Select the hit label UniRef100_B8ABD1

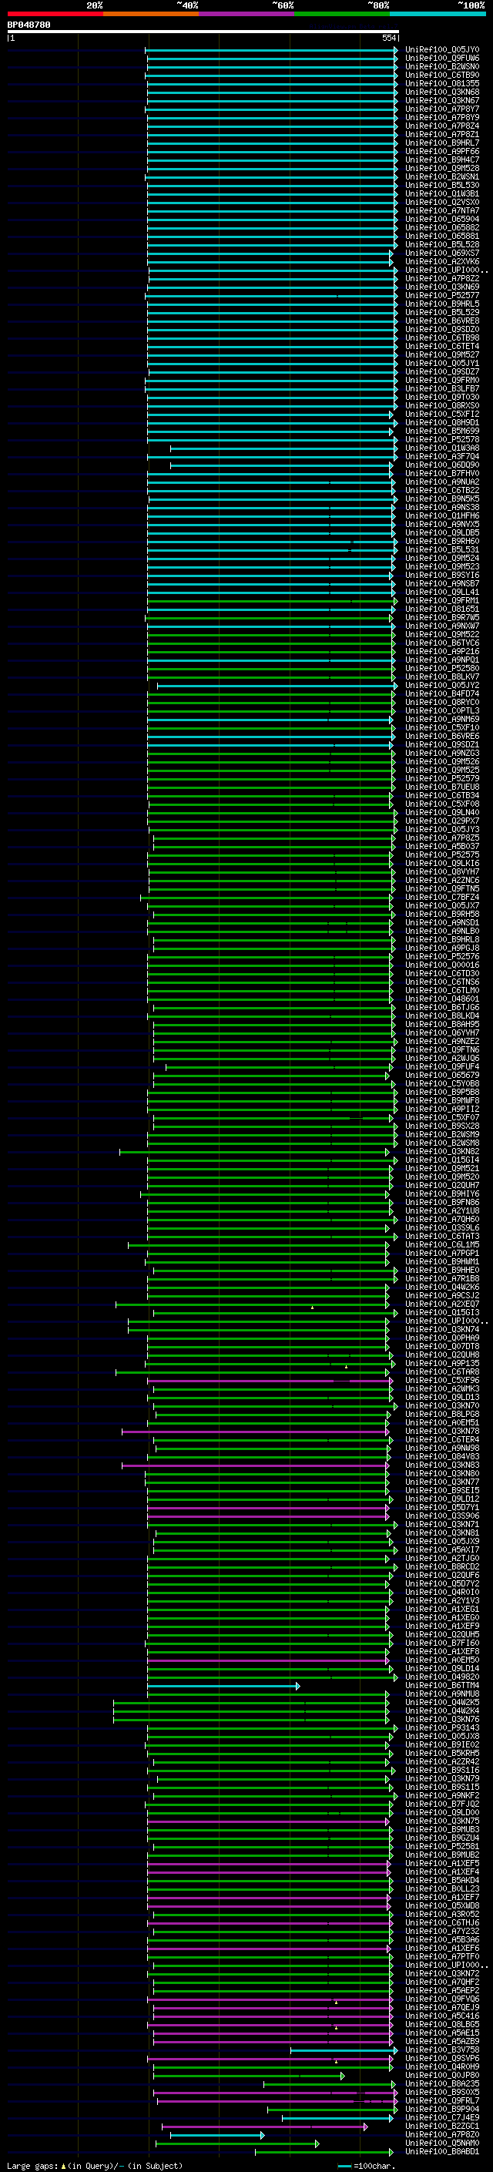pos(442,2152)
